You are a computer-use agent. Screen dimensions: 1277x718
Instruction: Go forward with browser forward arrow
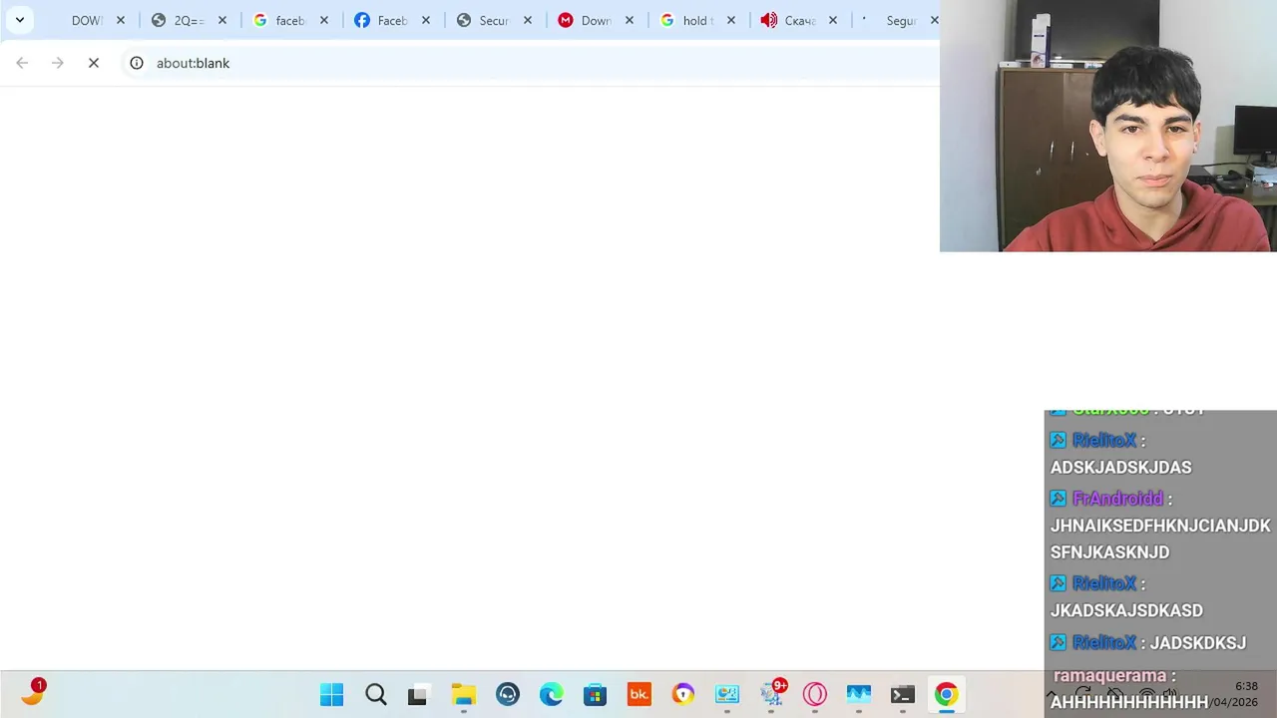pos(58,63)
